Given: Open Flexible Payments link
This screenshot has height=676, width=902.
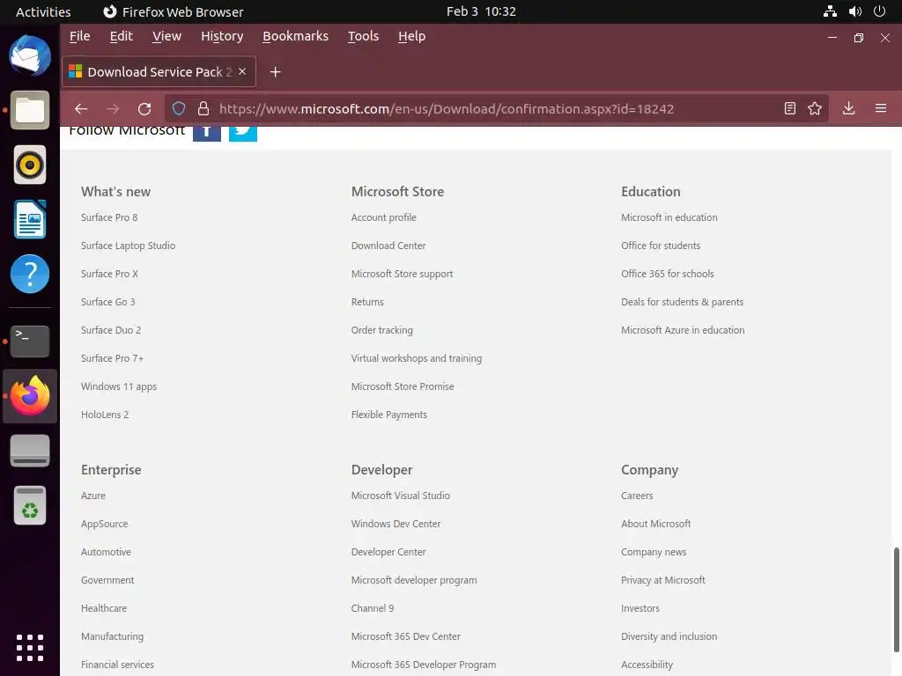Looking at the screenshot, I should click(x=388, y=415).
